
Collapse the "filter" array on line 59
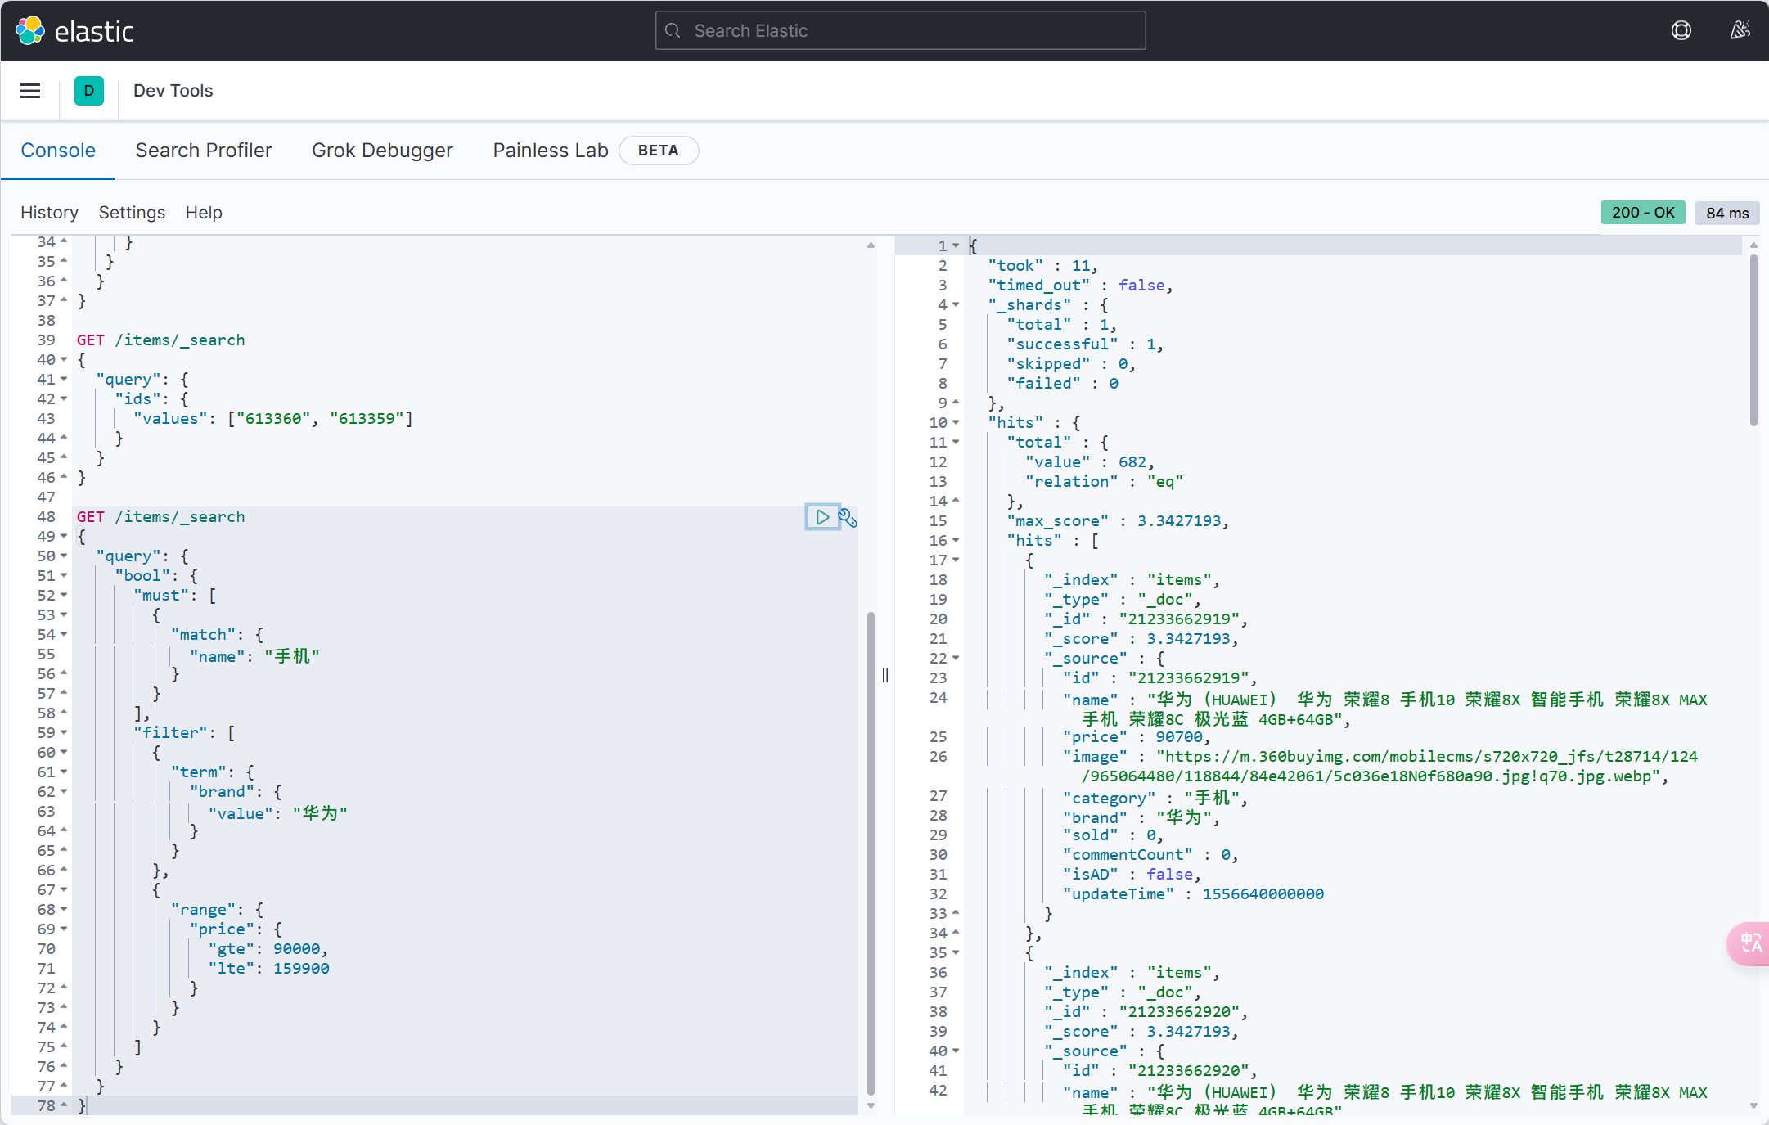(x=64, y=733)
